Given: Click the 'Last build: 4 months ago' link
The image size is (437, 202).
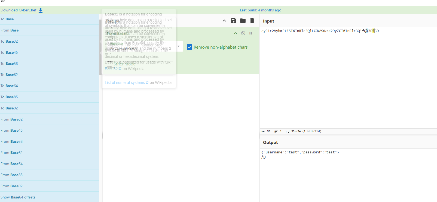Looking at the screenshot, I should click(260, 10).
